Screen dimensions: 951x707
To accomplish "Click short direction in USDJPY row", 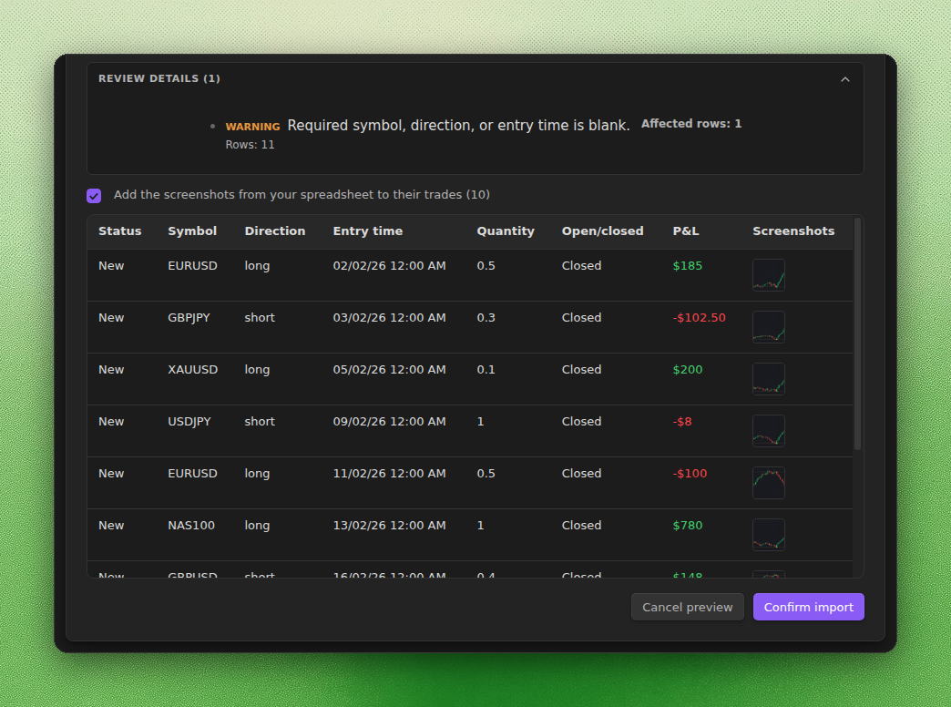I will coord(260,421).
